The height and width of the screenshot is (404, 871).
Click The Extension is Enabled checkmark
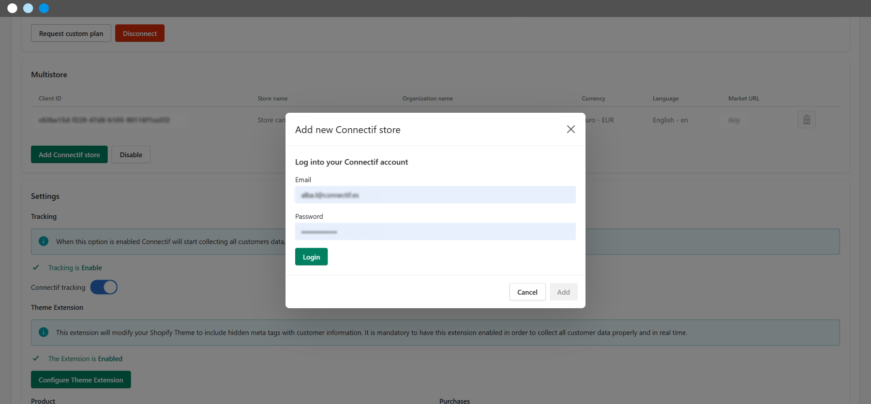[36, 359]
